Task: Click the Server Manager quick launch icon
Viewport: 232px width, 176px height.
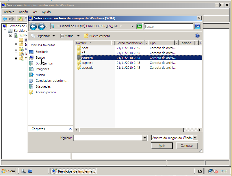Action: tap(23, 171)
